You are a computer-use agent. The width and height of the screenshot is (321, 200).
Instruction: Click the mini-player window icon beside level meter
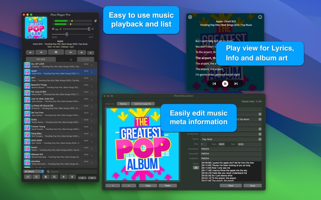95,21
